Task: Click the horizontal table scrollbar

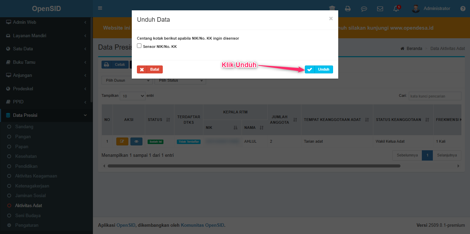Action: point(254,166)
